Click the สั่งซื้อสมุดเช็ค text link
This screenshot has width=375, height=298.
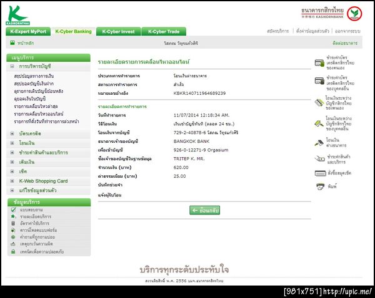pyautogui.click(x=339, y=173)
